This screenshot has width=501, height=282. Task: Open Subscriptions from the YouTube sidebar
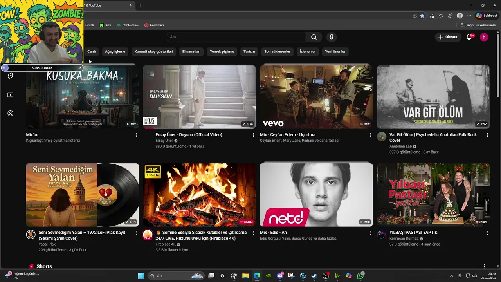tap(11, 94)
